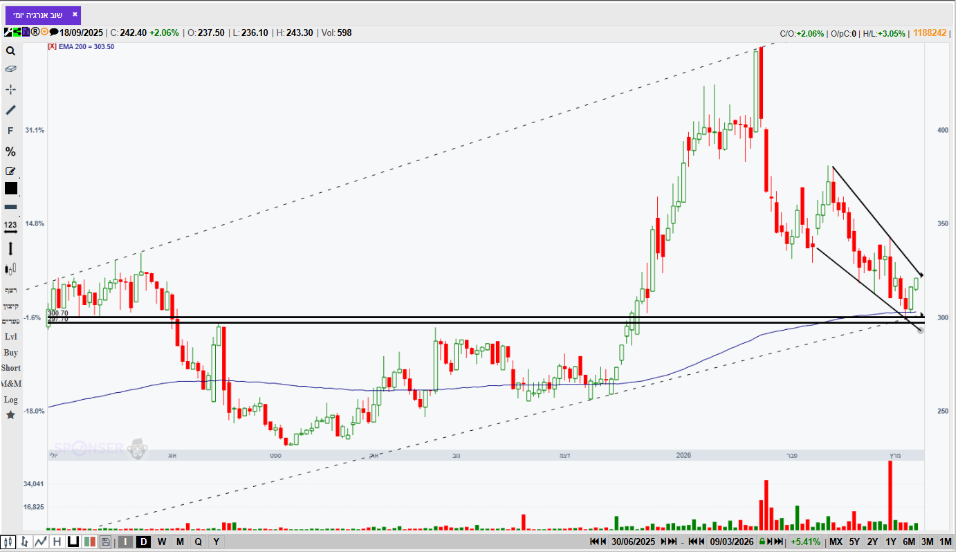
Task: Save the chart with the floppy icon
Action: pos(105,542)
